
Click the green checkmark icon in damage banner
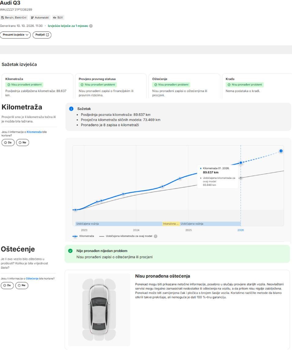point(70,251)
